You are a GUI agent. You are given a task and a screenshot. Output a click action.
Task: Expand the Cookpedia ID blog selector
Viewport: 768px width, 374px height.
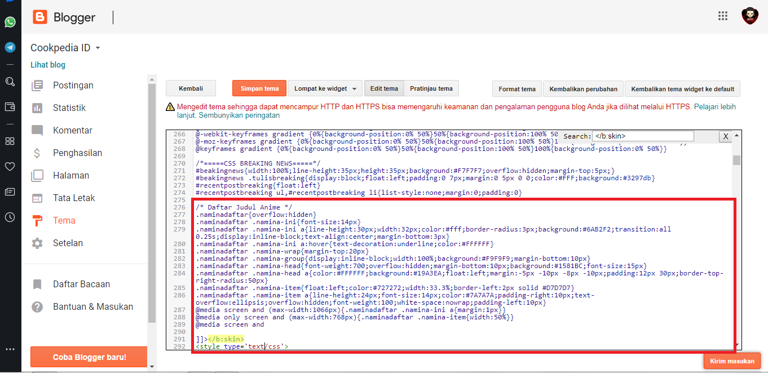[65, 48]
